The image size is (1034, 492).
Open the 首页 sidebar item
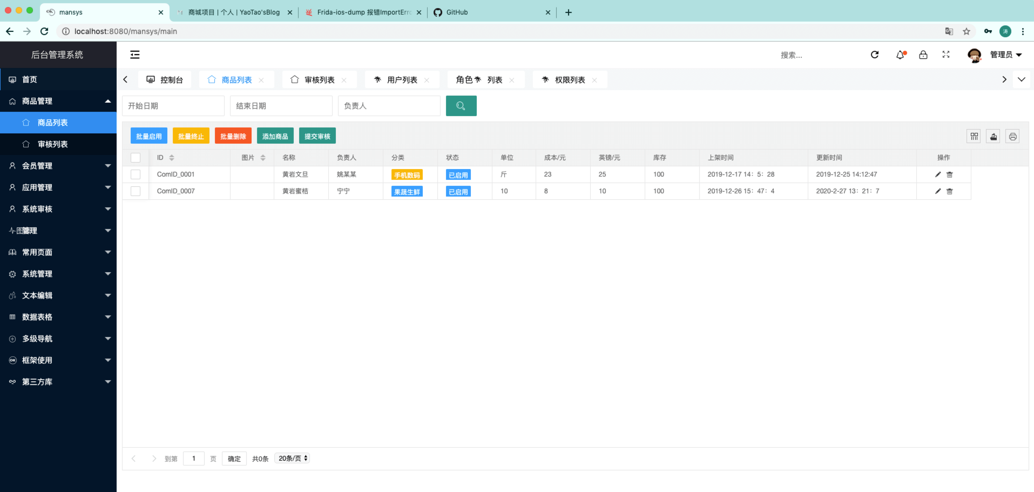58,79
